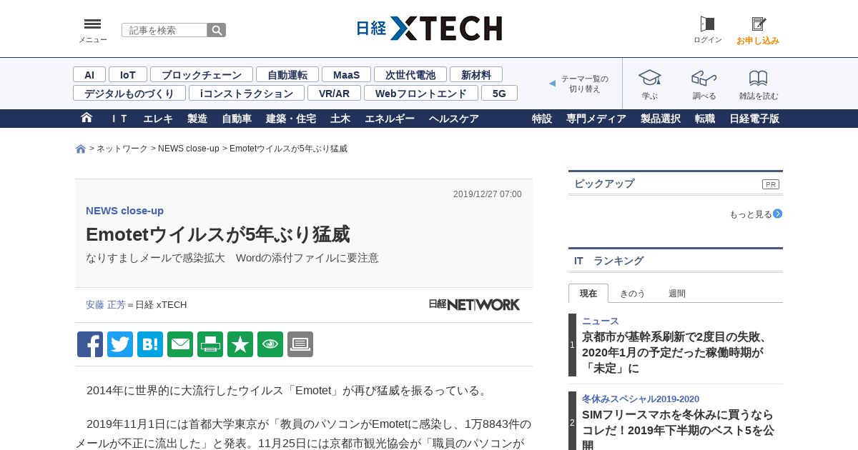Open the エレキ menu item

click(158, 119)
